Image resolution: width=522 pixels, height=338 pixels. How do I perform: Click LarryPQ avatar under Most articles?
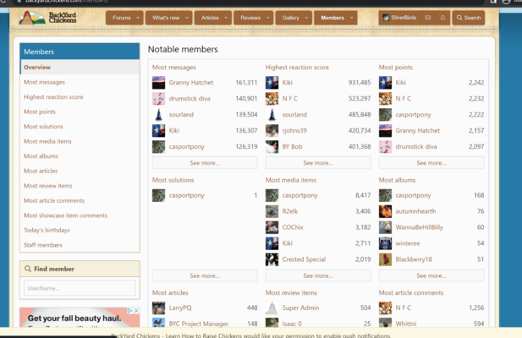158,308
